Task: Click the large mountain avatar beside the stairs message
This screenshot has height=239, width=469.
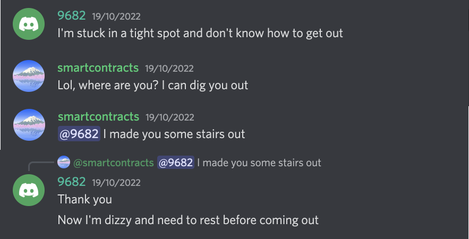Action: pyautogui.click(x=28, y=124)
